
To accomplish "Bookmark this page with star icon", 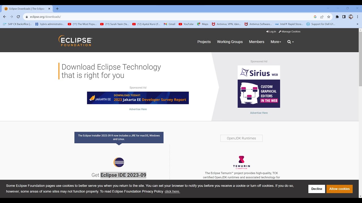I will (329, 17).
